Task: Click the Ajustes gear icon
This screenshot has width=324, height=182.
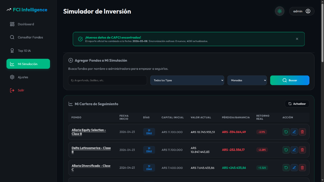Action: tap(12, 77)
